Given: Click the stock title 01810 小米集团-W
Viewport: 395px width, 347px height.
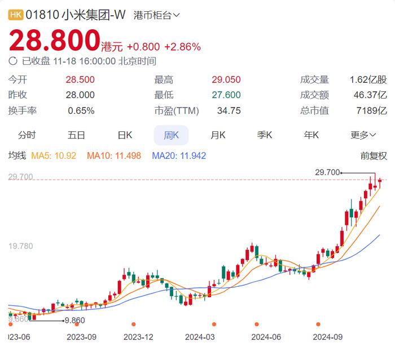Looking at the screenshot, I should 76,15.
